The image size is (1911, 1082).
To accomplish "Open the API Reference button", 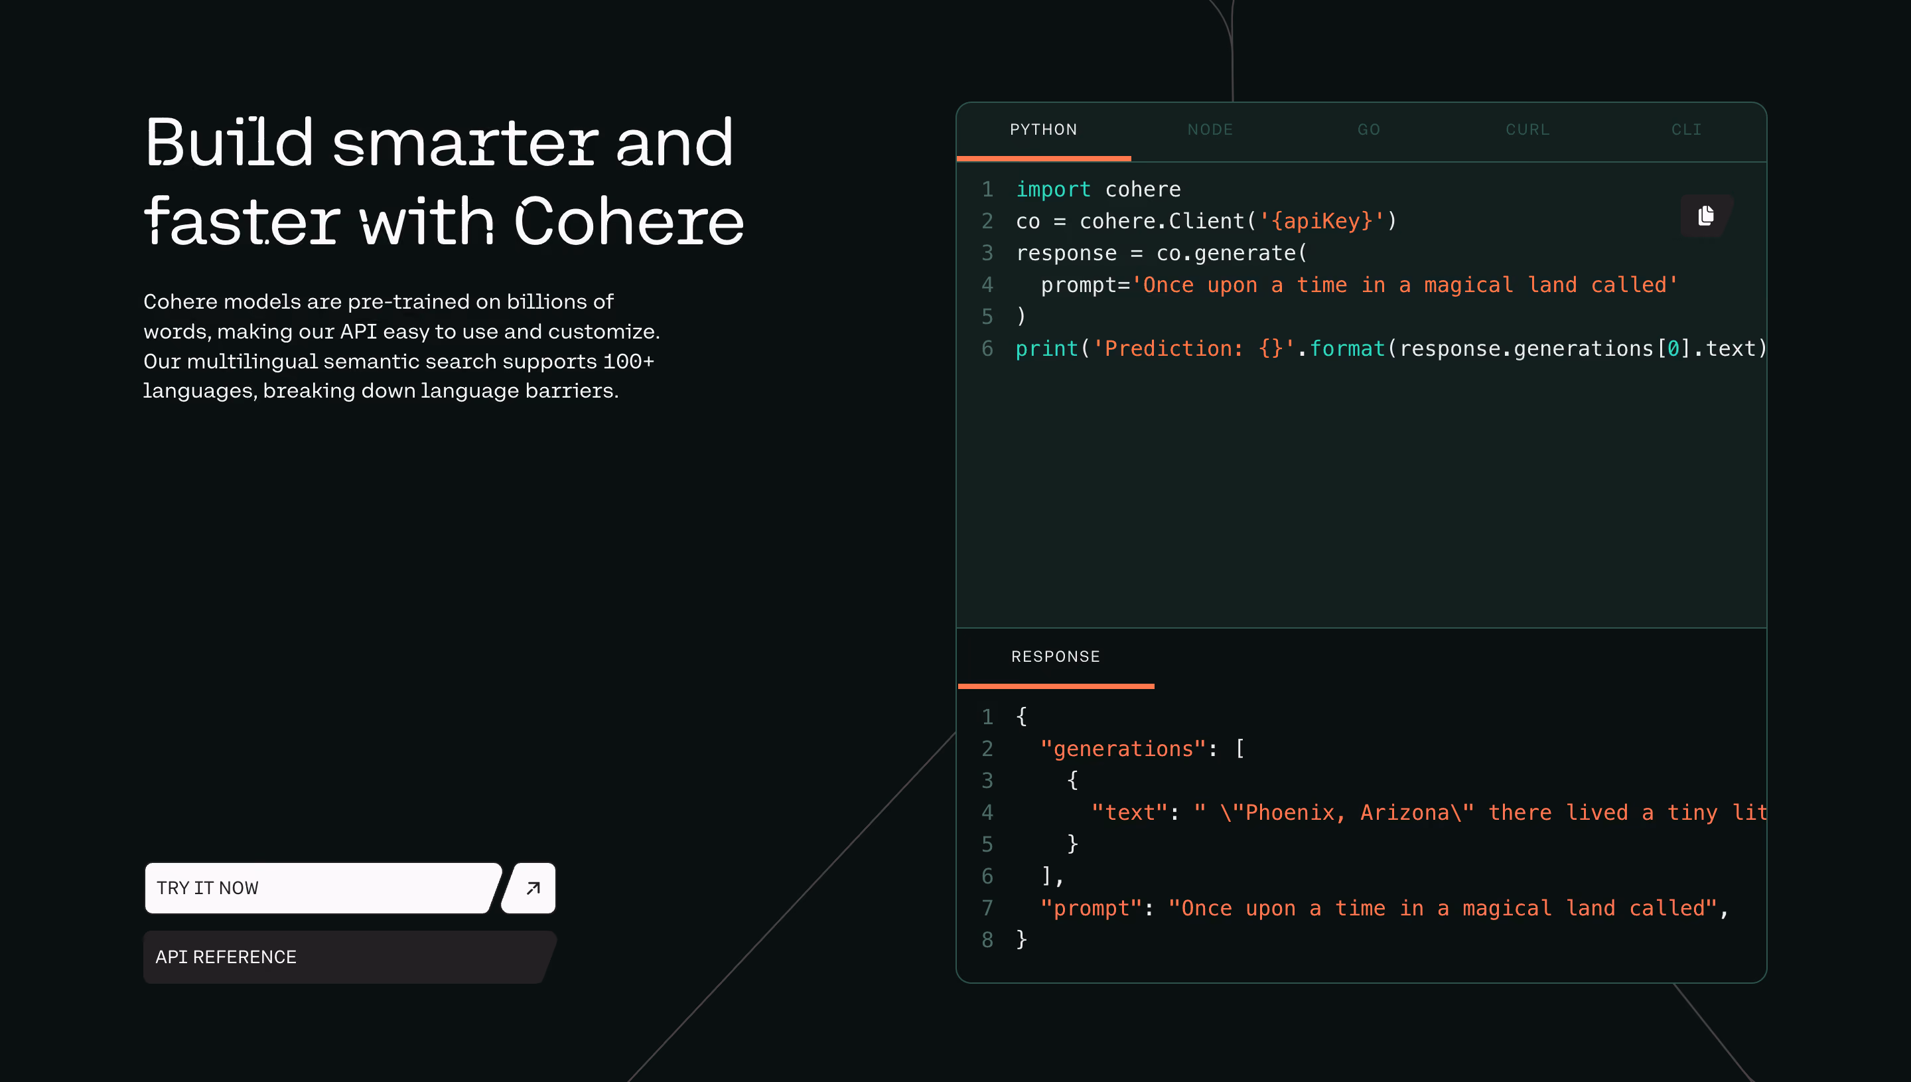I will tap(349, 957).
